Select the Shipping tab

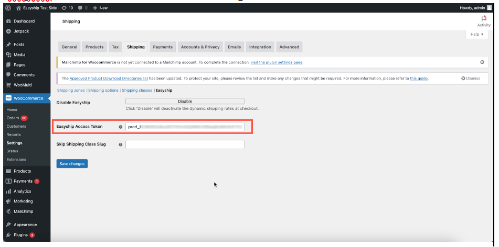136,47
